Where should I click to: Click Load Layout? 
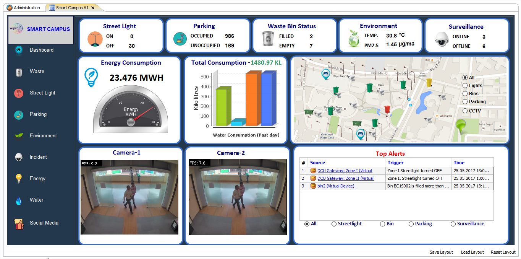[x=472, y=252]
